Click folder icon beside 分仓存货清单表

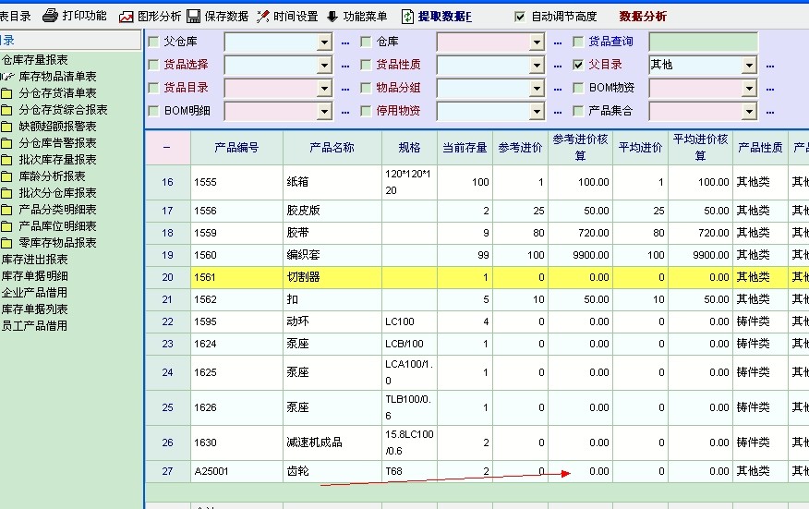click(7, 92)
